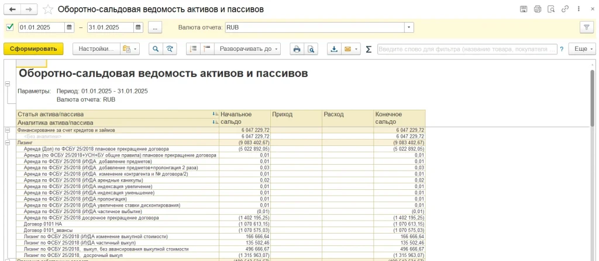599x261 pixels.
Task: Print the report from the toolbar
Action: pyautogui.click(x=297, y=49)
